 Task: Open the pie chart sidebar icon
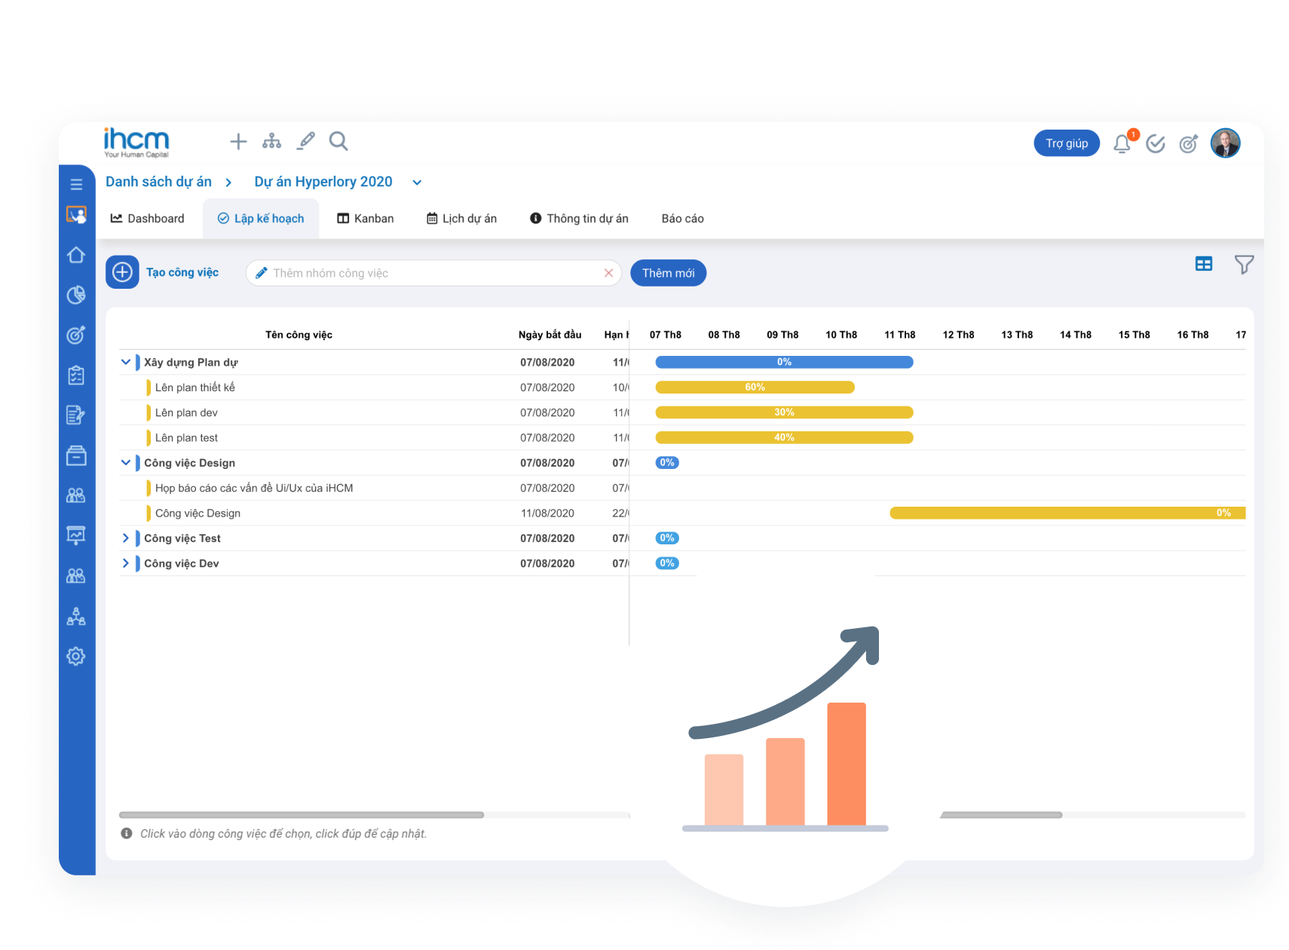76,295
